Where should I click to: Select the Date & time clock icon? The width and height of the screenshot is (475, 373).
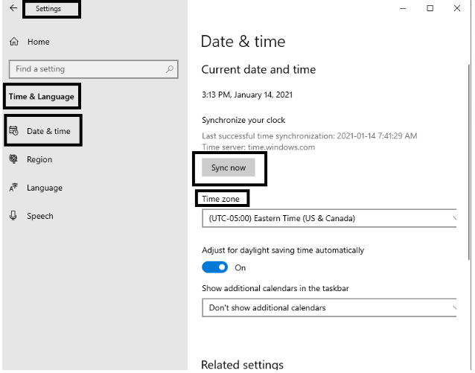(13, 131)
